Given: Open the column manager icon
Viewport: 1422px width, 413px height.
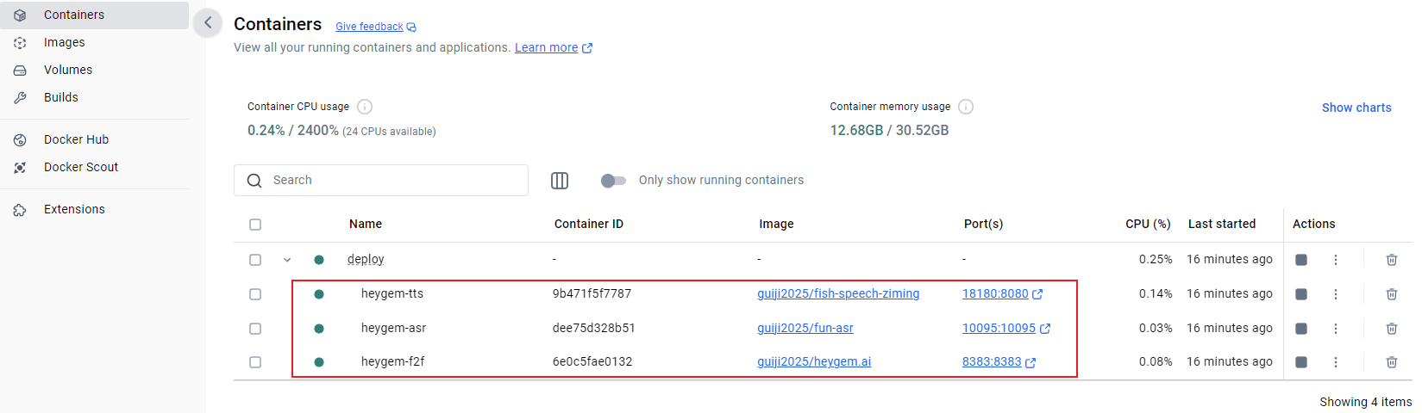Looking at the screenshot, I should (560, 180).
